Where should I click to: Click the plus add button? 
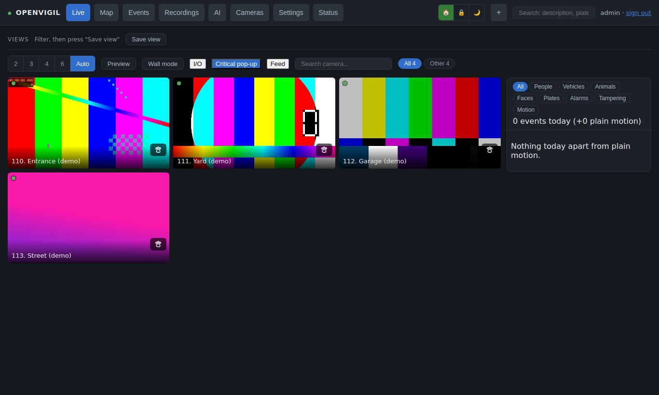[x=499, y=13]
